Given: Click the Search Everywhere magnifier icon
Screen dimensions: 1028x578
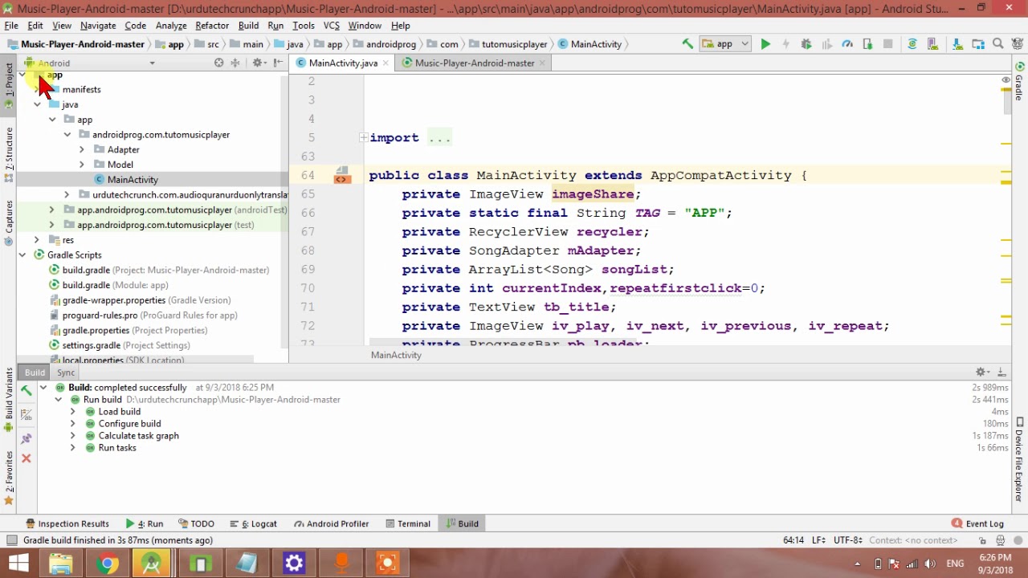Looking at the screenshot, I should 998,44.
